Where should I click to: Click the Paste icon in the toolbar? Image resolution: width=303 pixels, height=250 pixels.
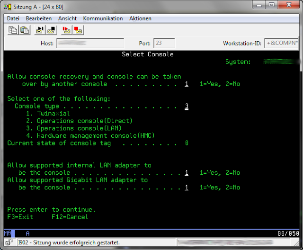[24, 30]
